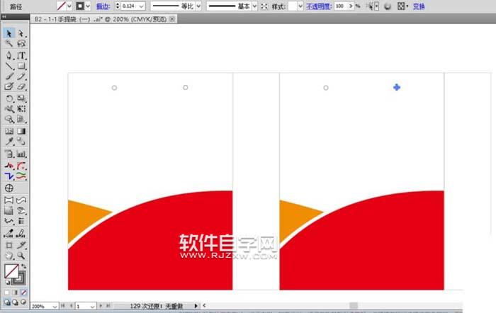Select the Column Graph tool
Image resolution: width=496 pixels, height=313 pixels.
21,154
